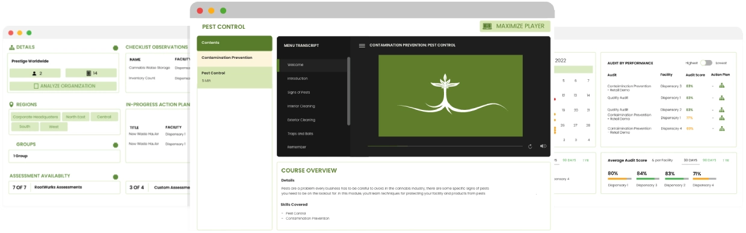Screen dimensions: 746x233
Task: Click the 7 OF 7 RootWurks Assessments card
Action: [64, 187]
